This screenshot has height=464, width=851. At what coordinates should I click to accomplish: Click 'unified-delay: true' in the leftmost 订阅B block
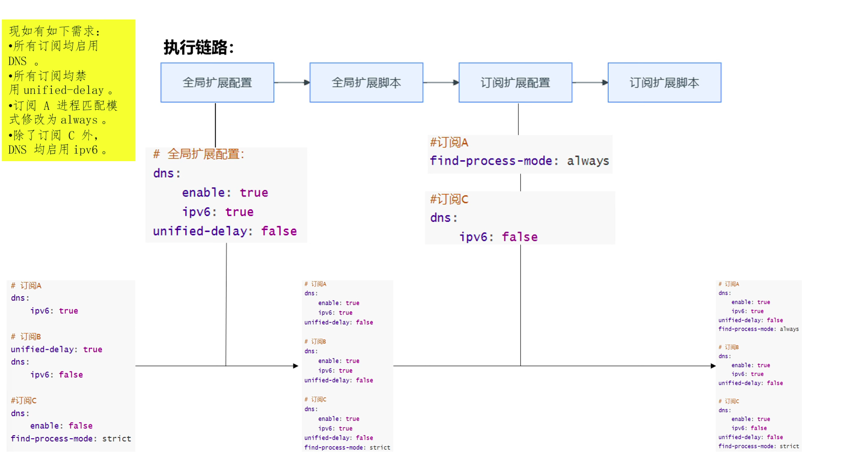56,349
